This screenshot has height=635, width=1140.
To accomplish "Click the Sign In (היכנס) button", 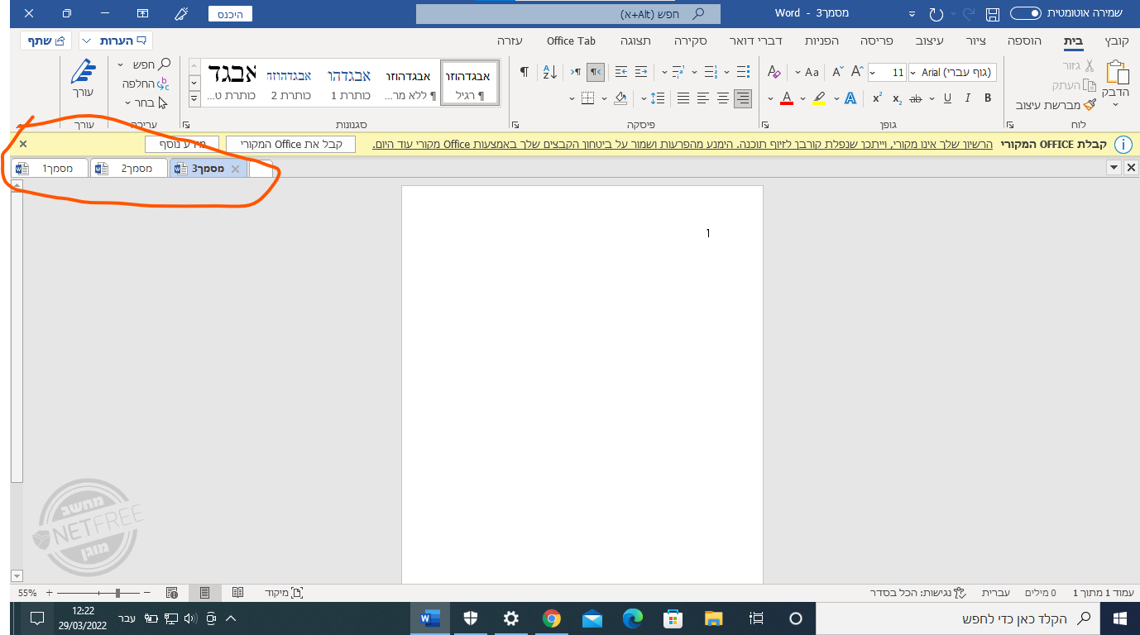I will [x=231, y=14].
